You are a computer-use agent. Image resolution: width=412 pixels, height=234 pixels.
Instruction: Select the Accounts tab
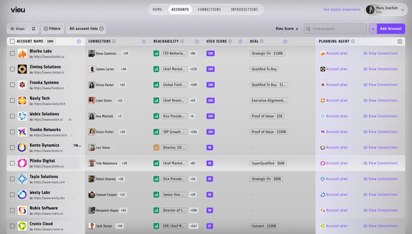tap(180, 9)
